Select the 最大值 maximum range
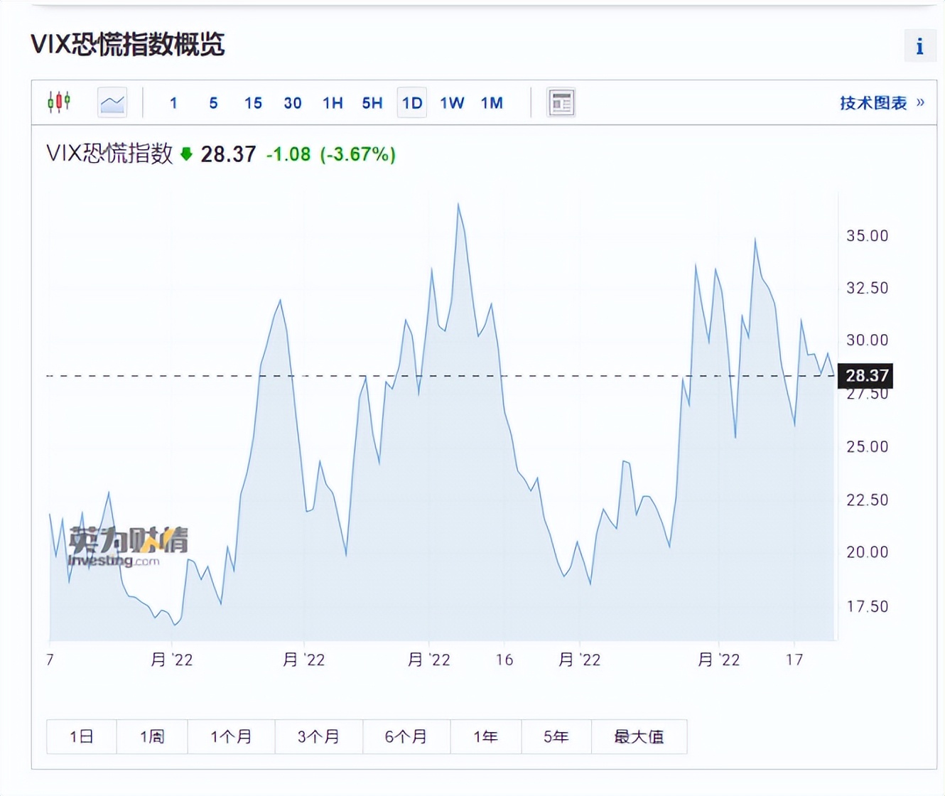The width and height of the screenshot is (945, 796). (639, 736)
